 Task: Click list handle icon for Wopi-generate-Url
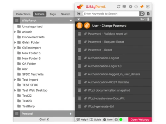[79, 106]
